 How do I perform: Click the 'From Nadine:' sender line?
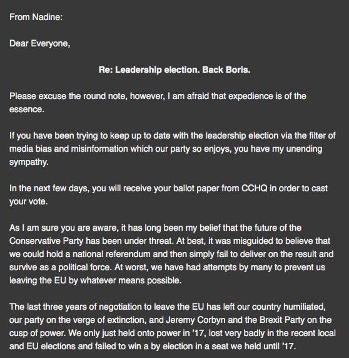pos(36,17)
